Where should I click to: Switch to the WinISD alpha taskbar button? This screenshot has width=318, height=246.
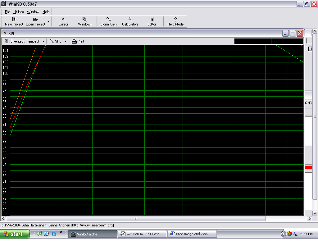[x=93, y=234]
